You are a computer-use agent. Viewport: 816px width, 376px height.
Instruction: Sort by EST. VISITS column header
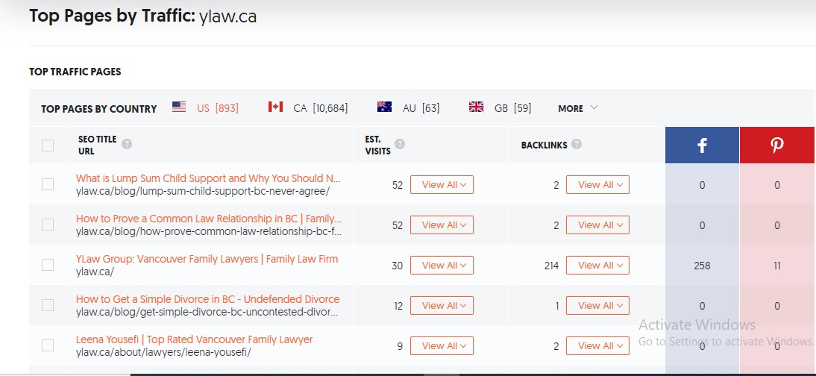tap(378, 145)
